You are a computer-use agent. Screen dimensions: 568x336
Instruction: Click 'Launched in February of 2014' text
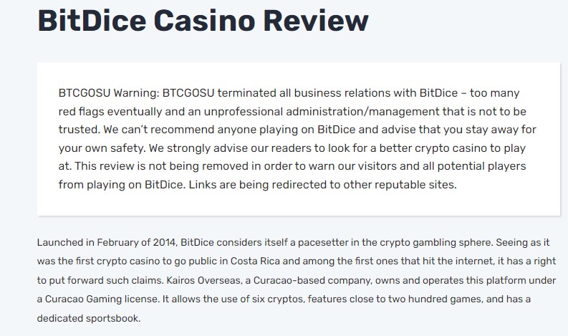click(x=107, y=242)
